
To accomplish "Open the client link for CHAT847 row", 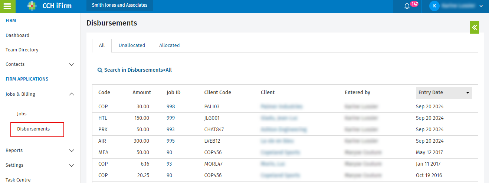I will click(x=284, y=129).
